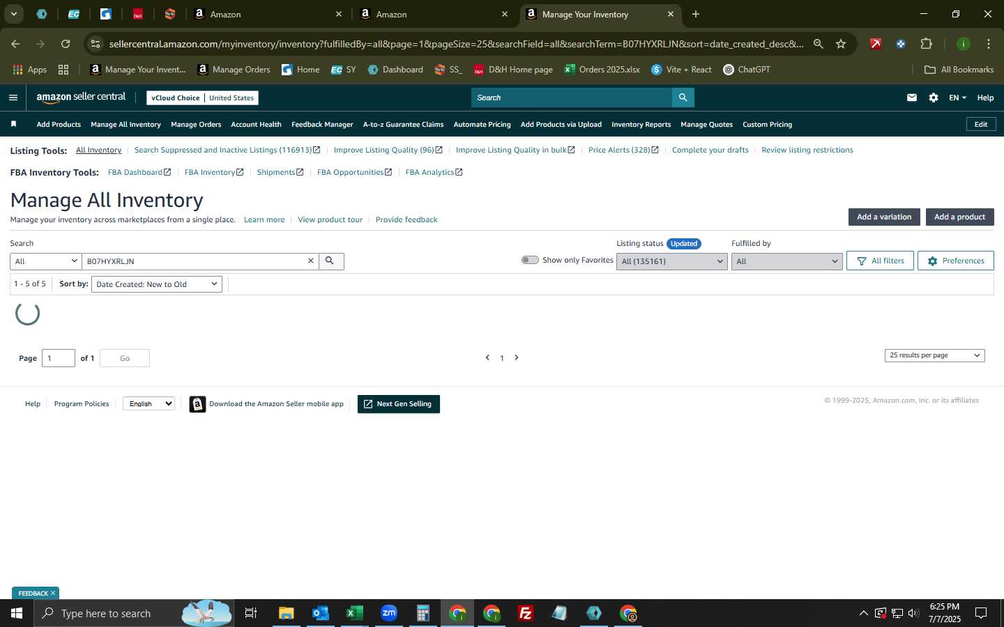
Task: Open the Chrome extensions puzzle icon
Action: [x=926, y=44]
